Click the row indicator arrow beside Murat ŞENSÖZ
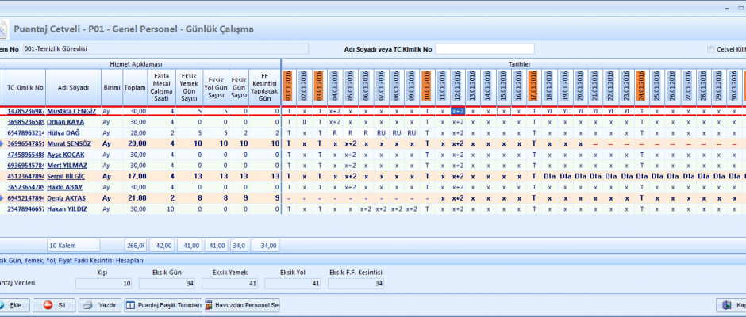Viewport: 746px width, 317px height. click(2, 143)
